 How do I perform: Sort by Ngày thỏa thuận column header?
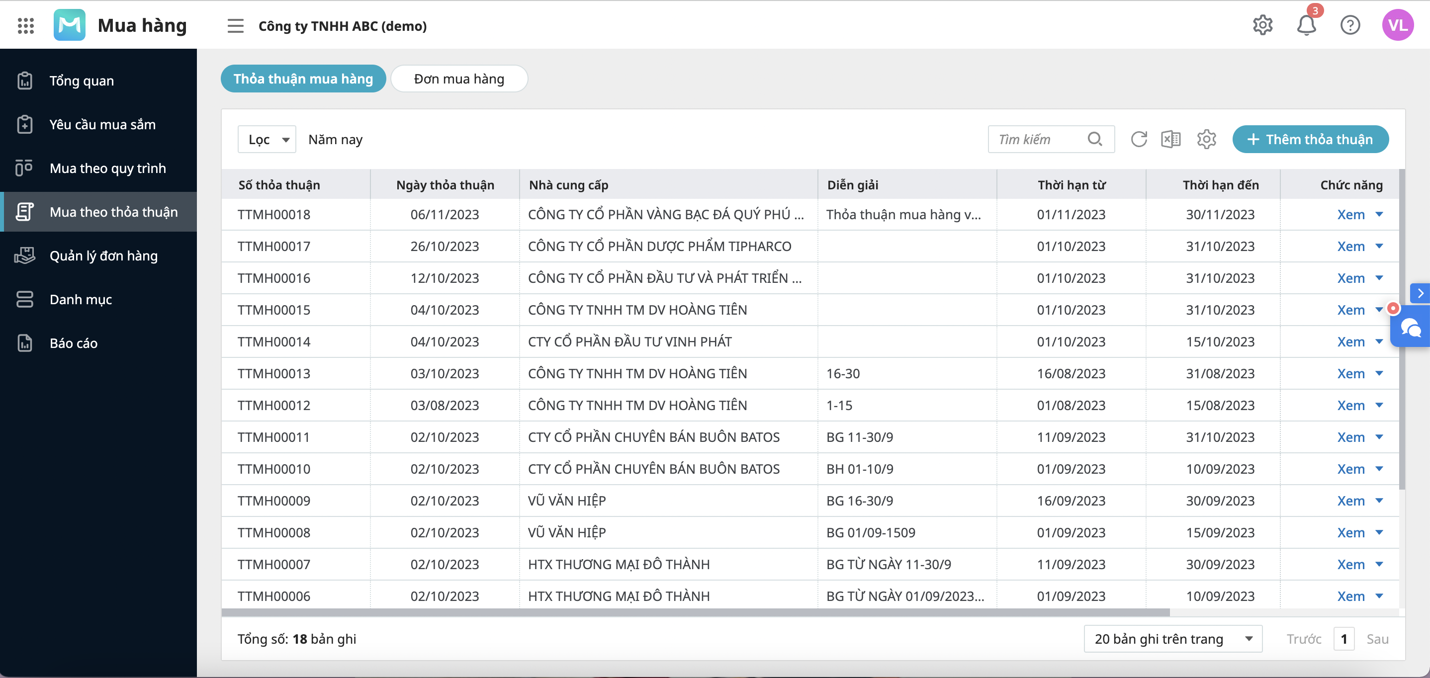(x=445, y=185)
